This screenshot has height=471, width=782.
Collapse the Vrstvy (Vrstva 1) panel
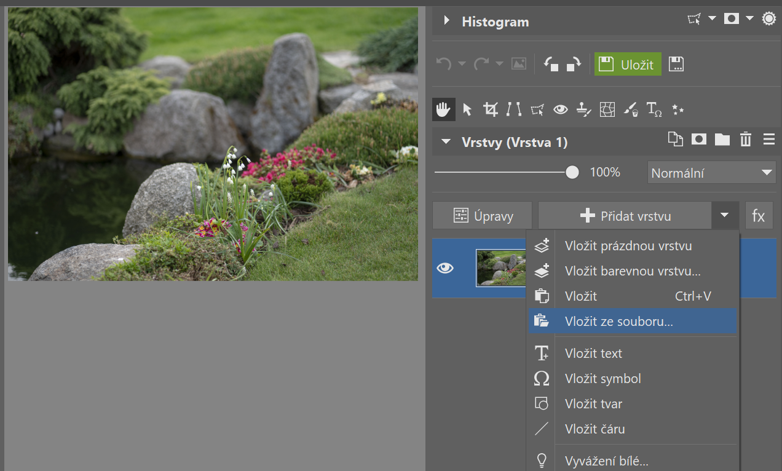click(446, 142)
